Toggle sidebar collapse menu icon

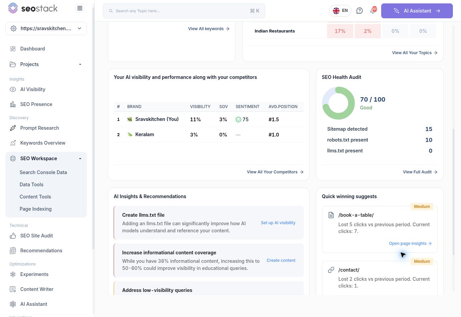(x=80, y=8)
